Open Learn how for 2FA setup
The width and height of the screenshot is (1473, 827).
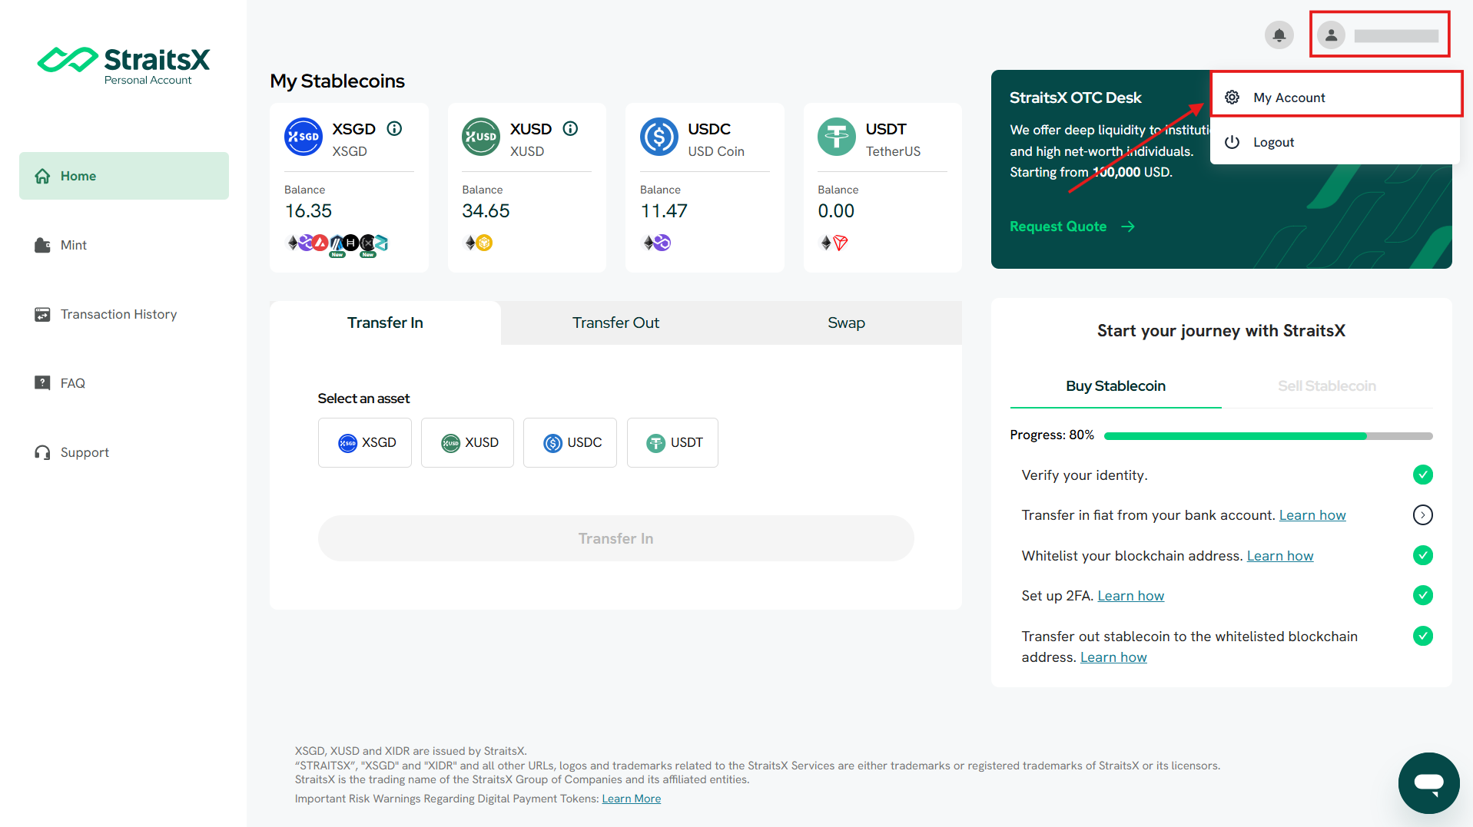[x=1130, y=596]
